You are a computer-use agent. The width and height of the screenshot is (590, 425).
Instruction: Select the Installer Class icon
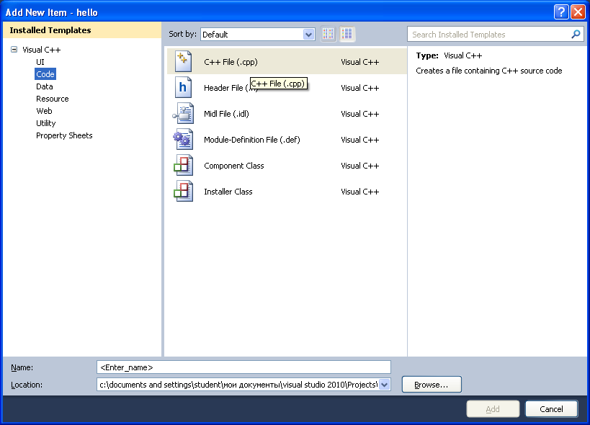click(x=183, y=192)
